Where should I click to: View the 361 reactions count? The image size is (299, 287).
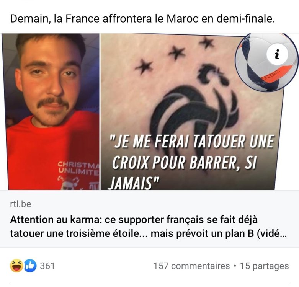point(47,266)
